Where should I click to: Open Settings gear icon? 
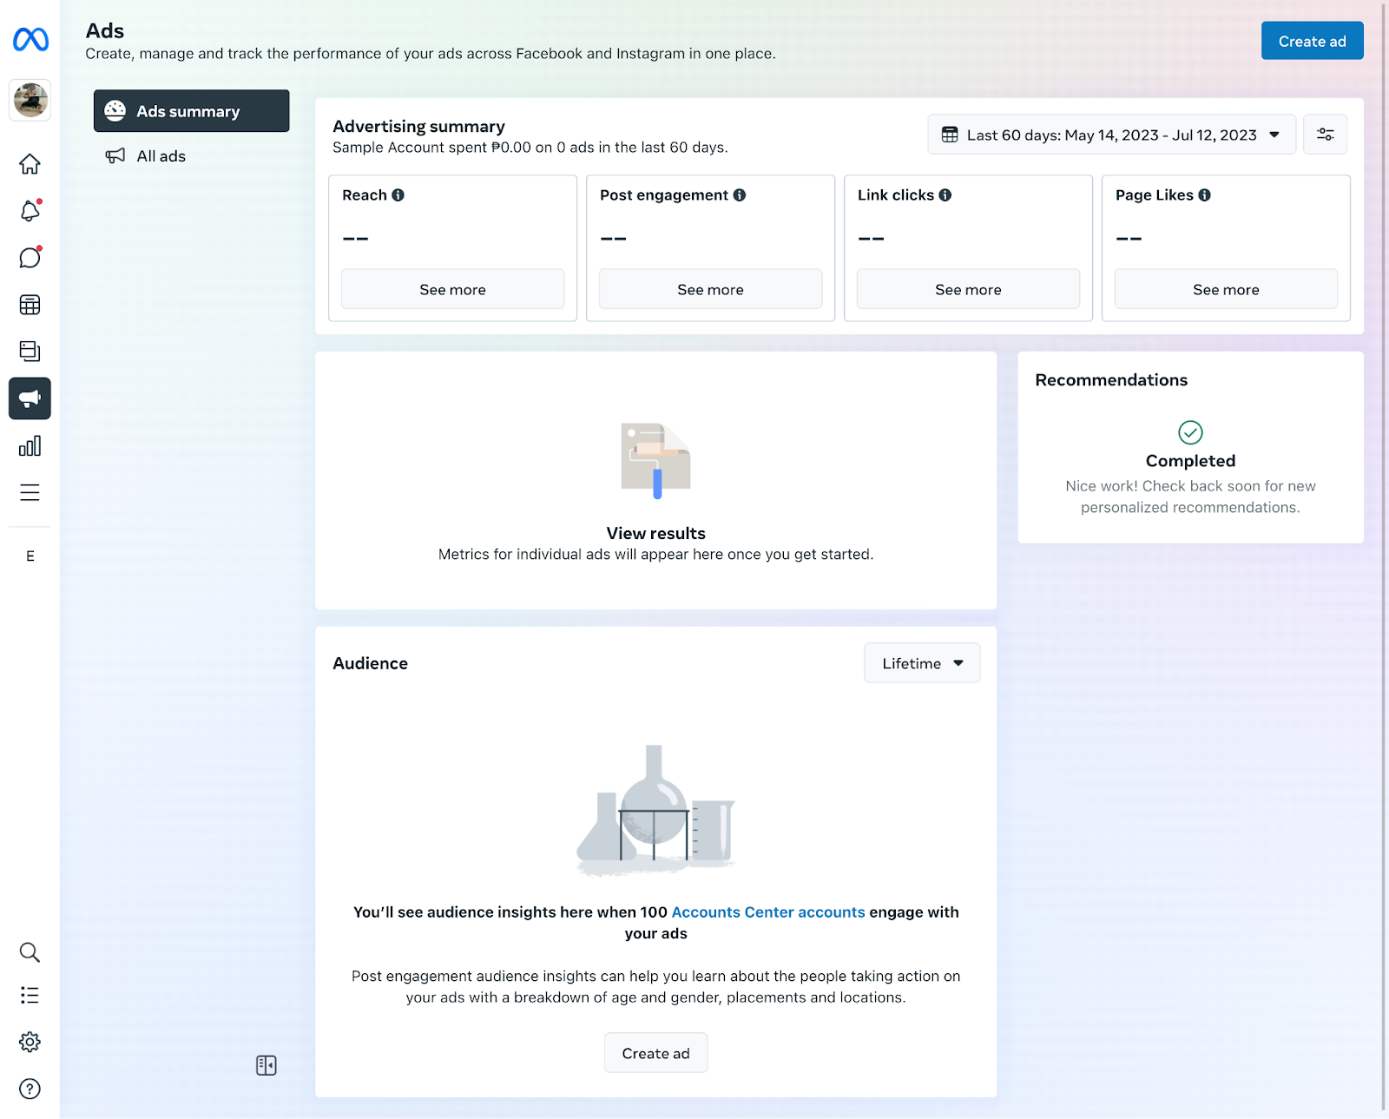30,1042
